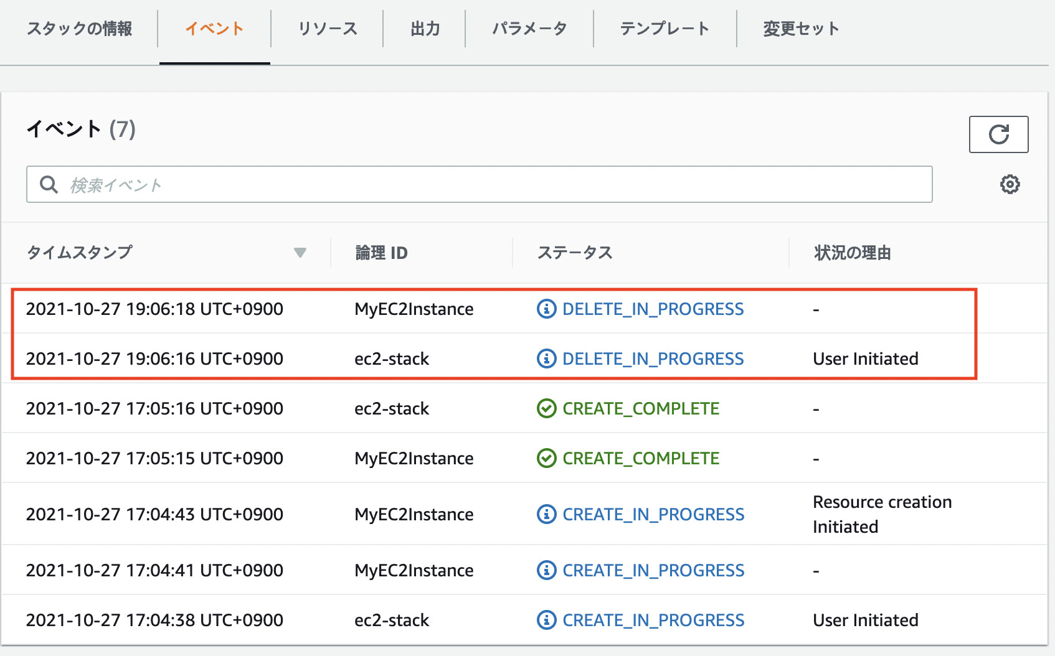This screenshot has height=656, width=1055.
Task: Click the info icon beside ec2-stack DELETE_IN_PROGRESS
Action: pos(546,358)
